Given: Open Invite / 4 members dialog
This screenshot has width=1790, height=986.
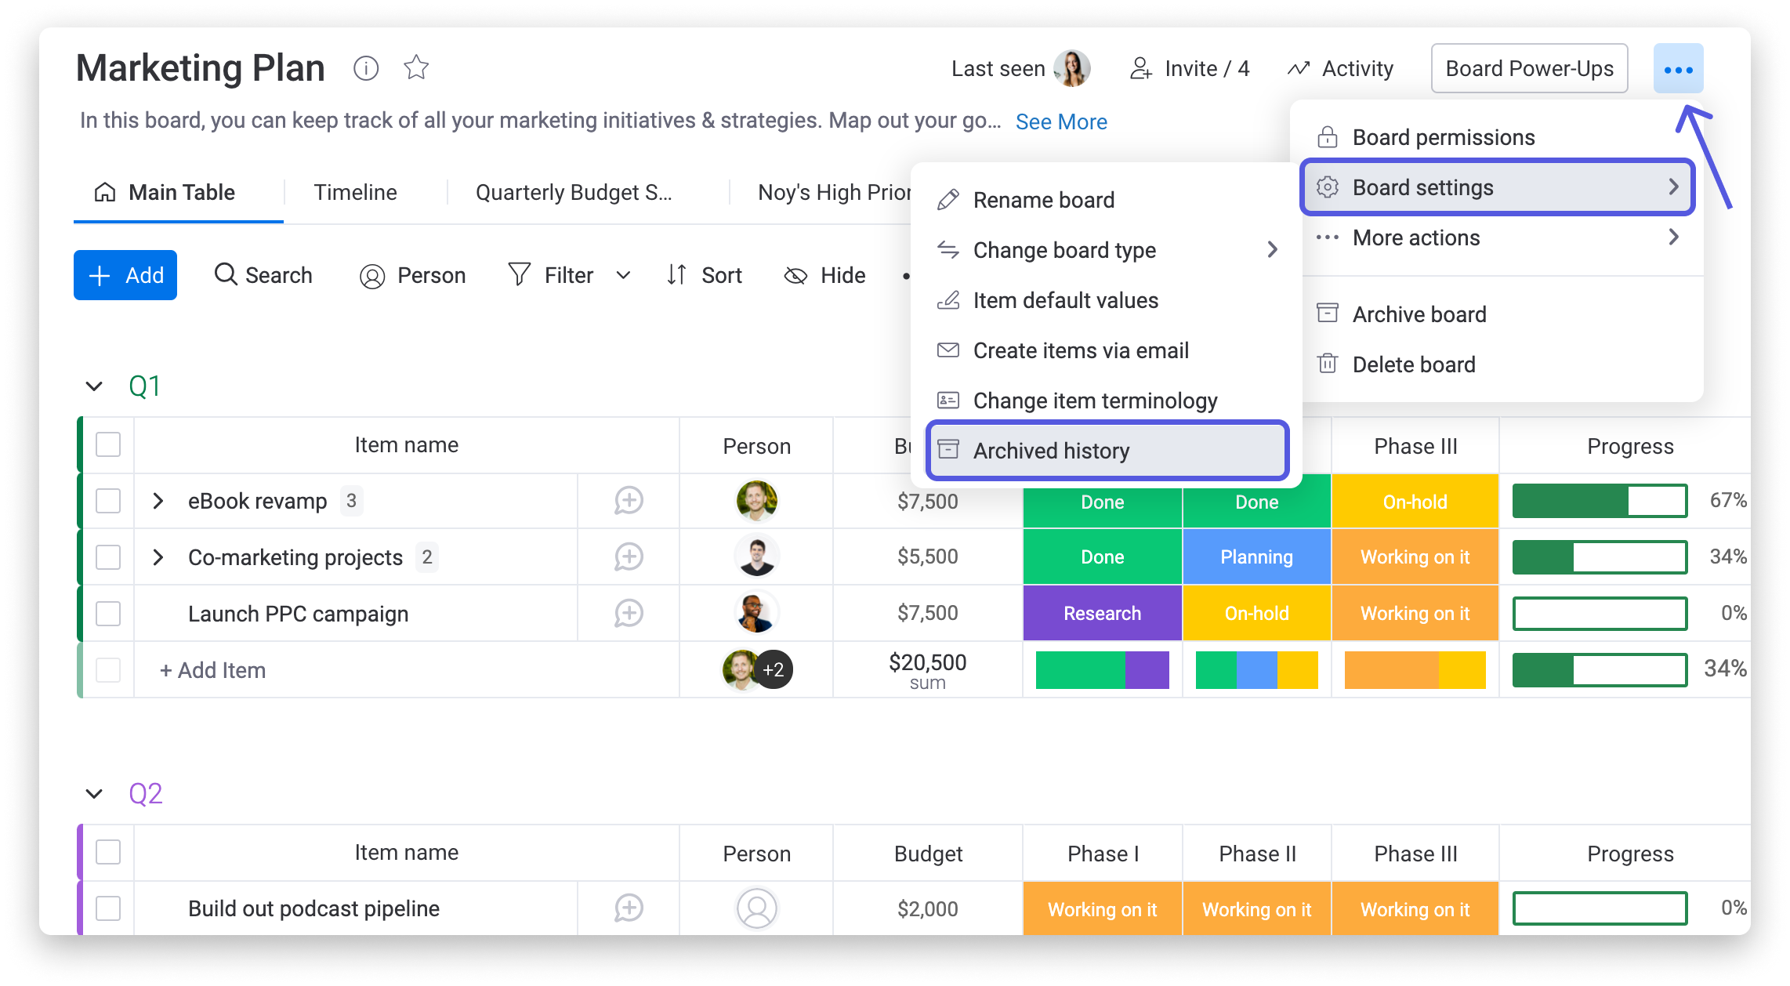Looking at the screenshot, I should pyautogui.click(x=1189, y=69).
